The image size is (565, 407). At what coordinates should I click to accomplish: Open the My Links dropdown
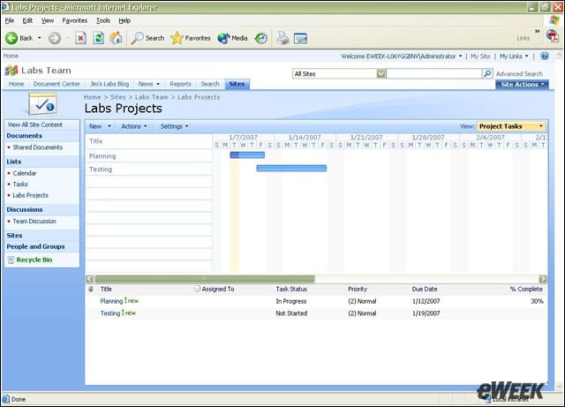[x=514, y=57]
